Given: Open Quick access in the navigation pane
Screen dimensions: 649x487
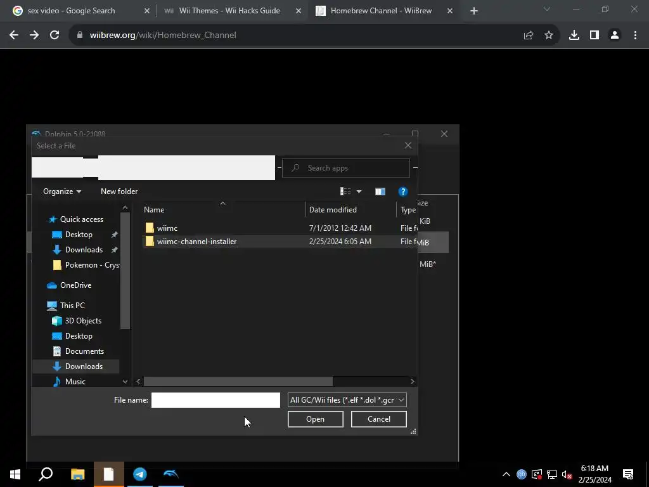Looking at the screenshot, I should [82, 219].
